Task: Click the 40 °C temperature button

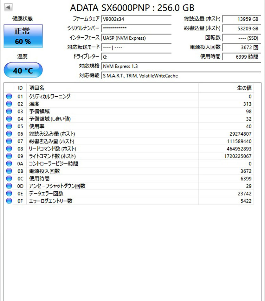Action: pyautogui.click(x=23, y=70)
